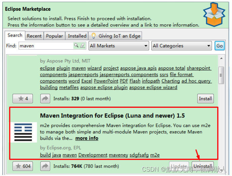Switch to the Recent tab
232x176 pixels.
click(34, 36)
